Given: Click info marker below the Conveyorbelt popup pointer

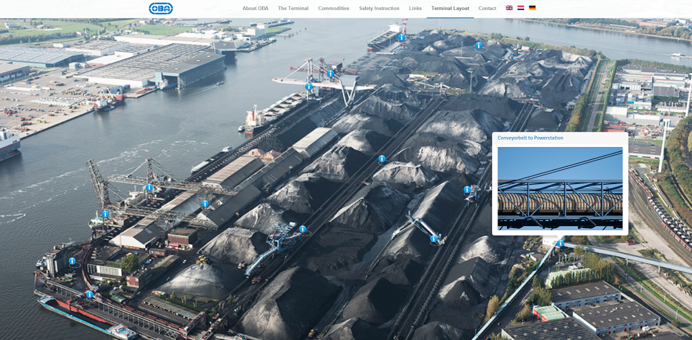Looking at the screenshot, I should pyautogui.click(x=560, y=243).
